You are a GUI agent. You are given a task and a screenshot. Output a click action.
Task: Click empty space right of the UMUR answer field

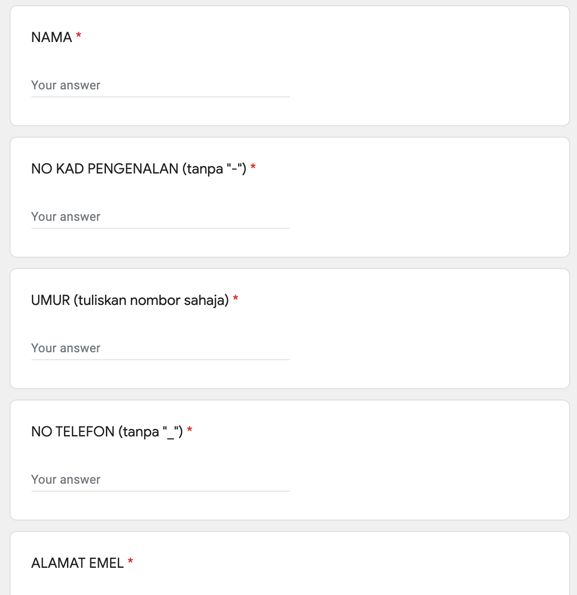pos(416,348)
